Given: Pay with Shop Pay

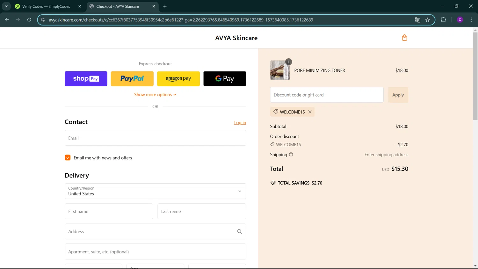Looking at the screenshot, I should pos(86,79).
